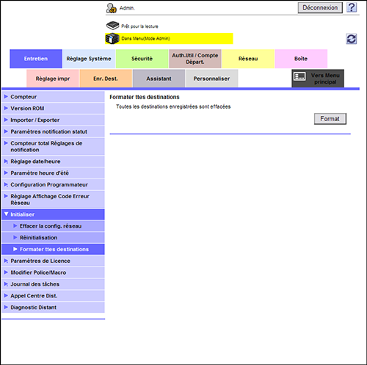Click the main menu panel icon

click(299, 76)
